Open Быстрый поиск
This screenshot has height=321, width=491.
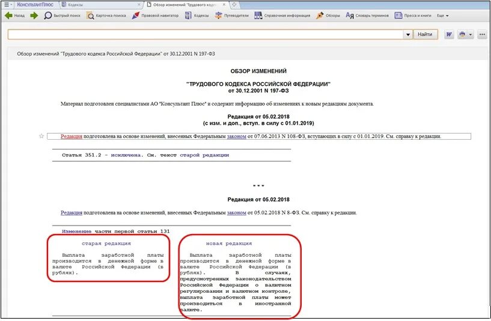[x=63, y=16]
